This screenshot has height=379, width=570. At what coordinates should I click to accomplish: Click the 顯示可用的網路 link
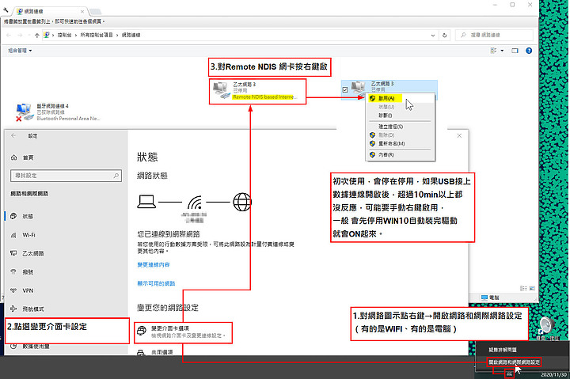tap(156, 283)
